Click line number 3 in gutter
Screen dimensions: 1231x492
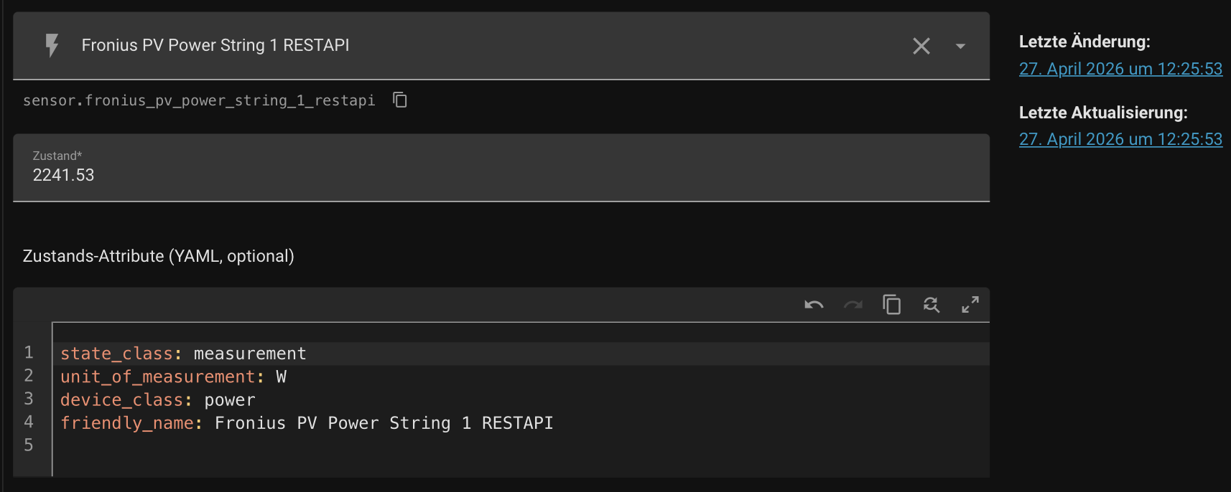tap(29, 399)
